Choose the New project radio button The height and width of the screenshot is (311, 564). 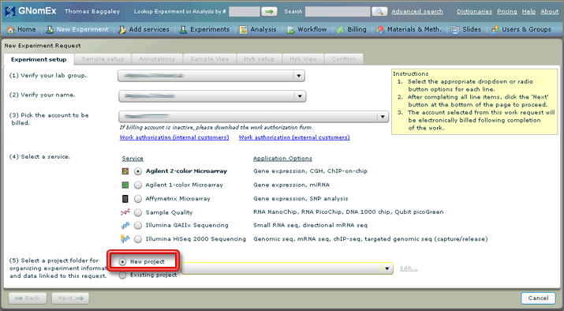pyautogui.click(x=122, y=262)
